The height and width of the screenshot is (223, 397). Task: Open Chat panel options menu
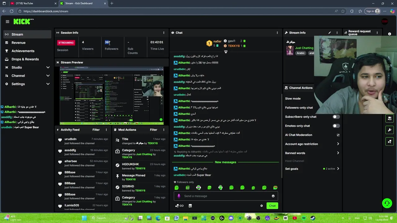click(277, 33)
